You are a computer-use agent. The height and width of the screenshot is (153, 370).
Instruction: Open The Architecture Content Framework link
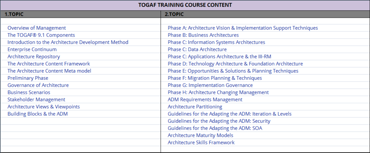click(x=49, y=64)
